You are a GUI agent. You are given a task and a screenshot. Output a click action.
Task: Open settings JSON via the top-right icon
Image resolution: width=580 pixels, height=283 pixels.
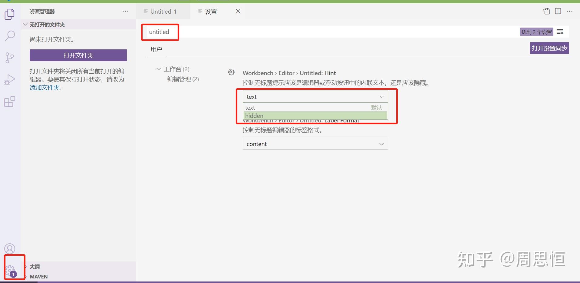coord(546,11)
